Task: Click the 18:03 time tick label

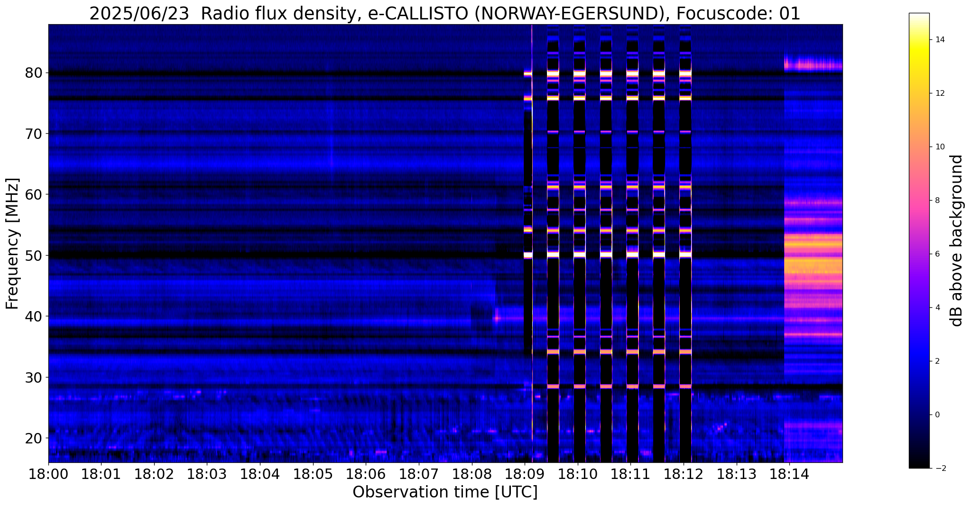Action: tap(207, 474)
